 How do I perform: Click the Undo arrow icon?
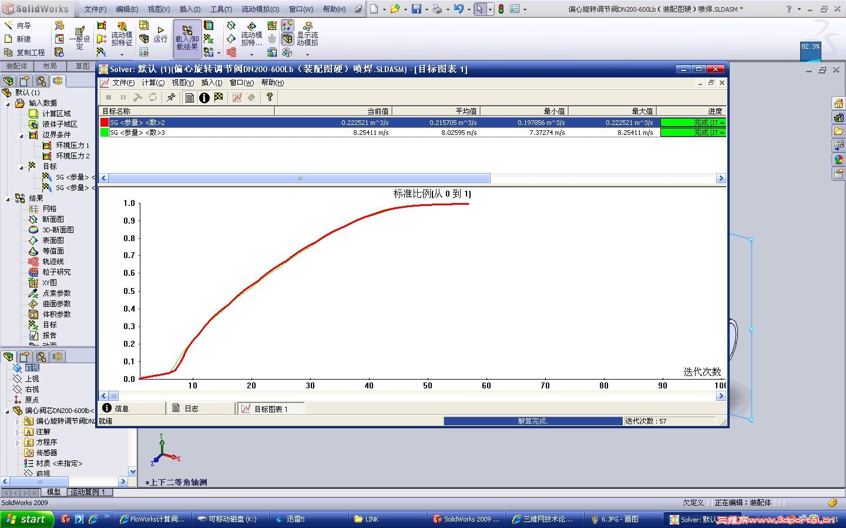pyautogui.click(x=459, y=9)
